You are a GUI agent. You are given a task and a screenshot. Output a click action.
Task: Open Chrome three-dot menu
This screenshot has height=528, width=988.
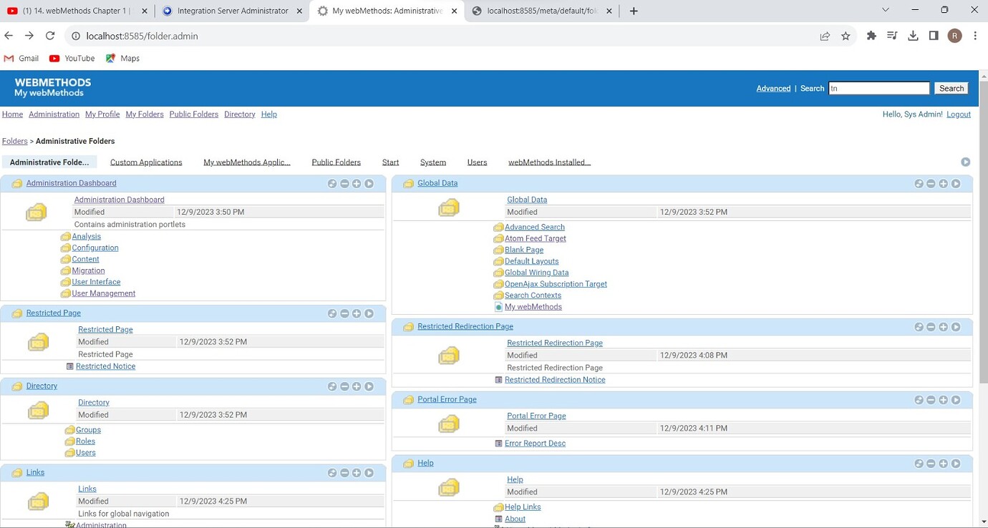coord(975,36)
